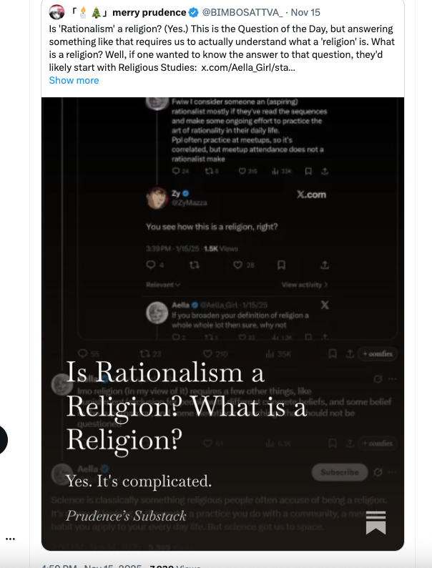Viewport: 432px width, 568px height.
Task: Click the heart icon under Zy's tweet
Action: click(237, 265)
